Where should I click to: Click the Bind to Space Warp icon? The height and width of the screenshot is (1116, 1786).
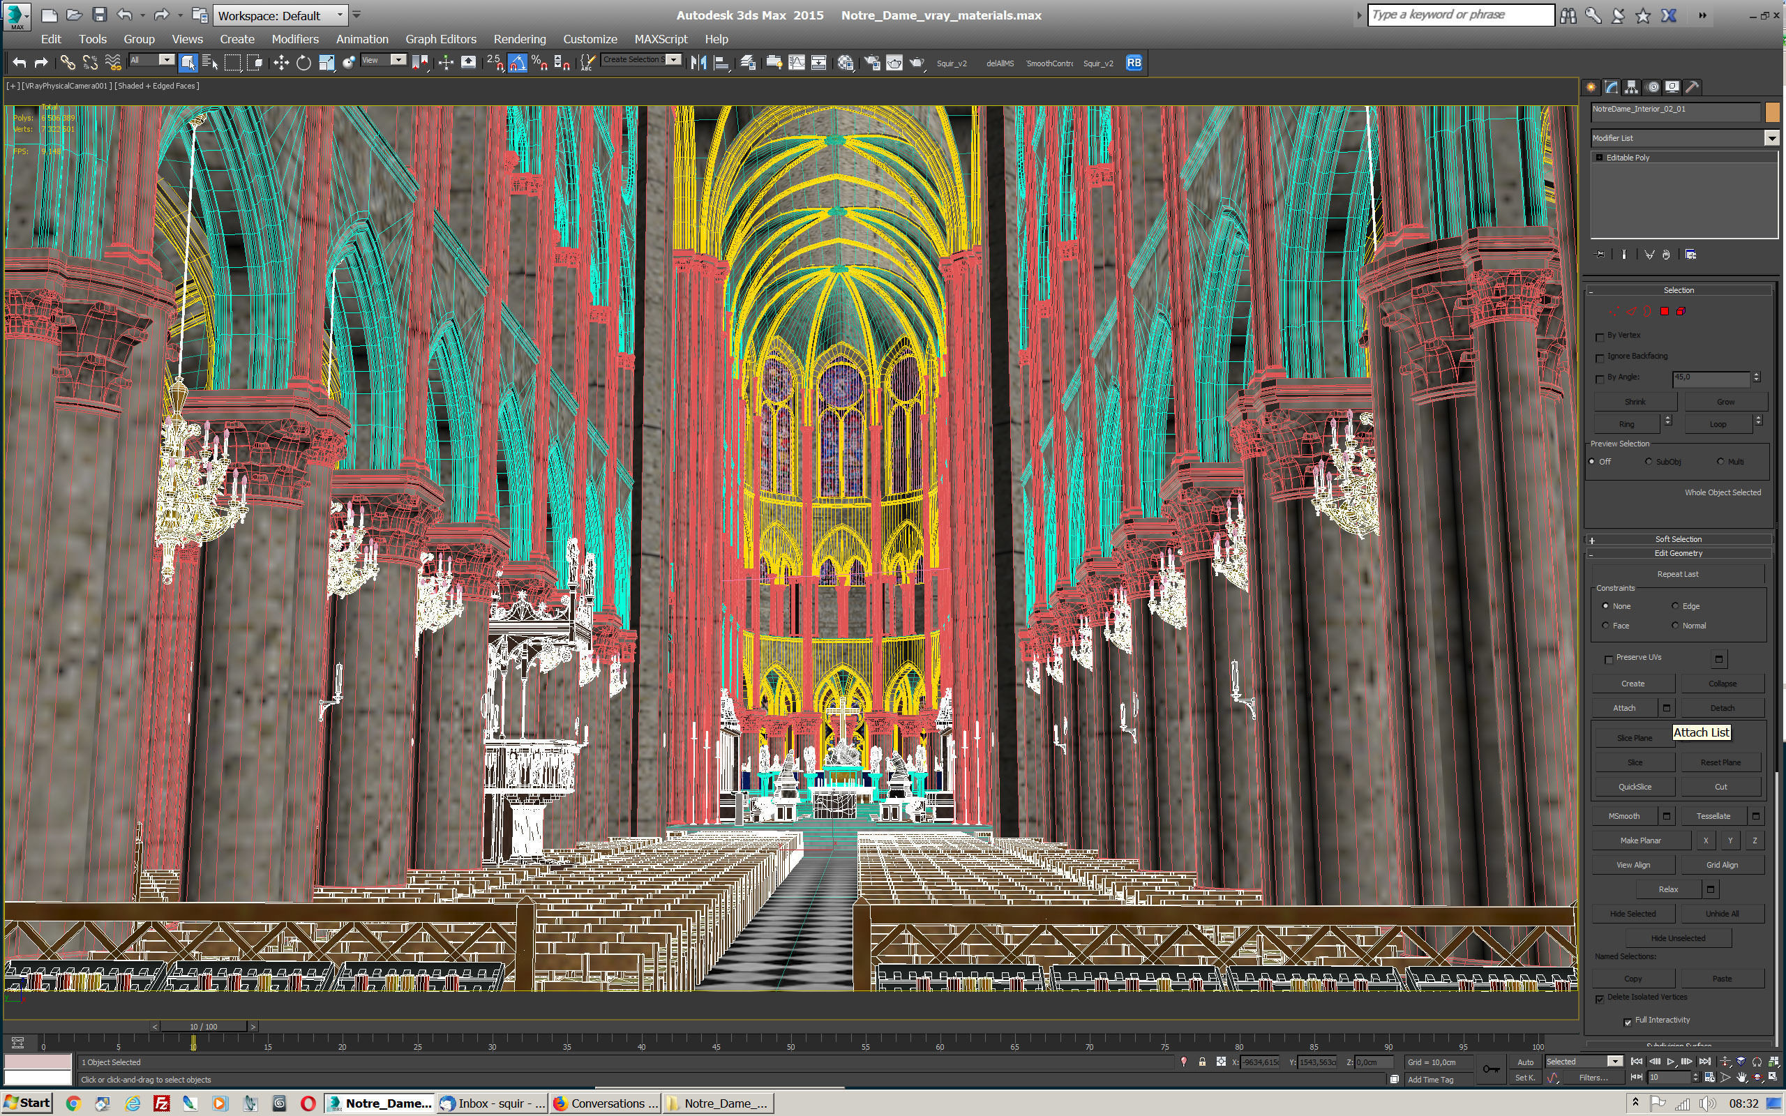pyautogui.click(x=113, y=63)
